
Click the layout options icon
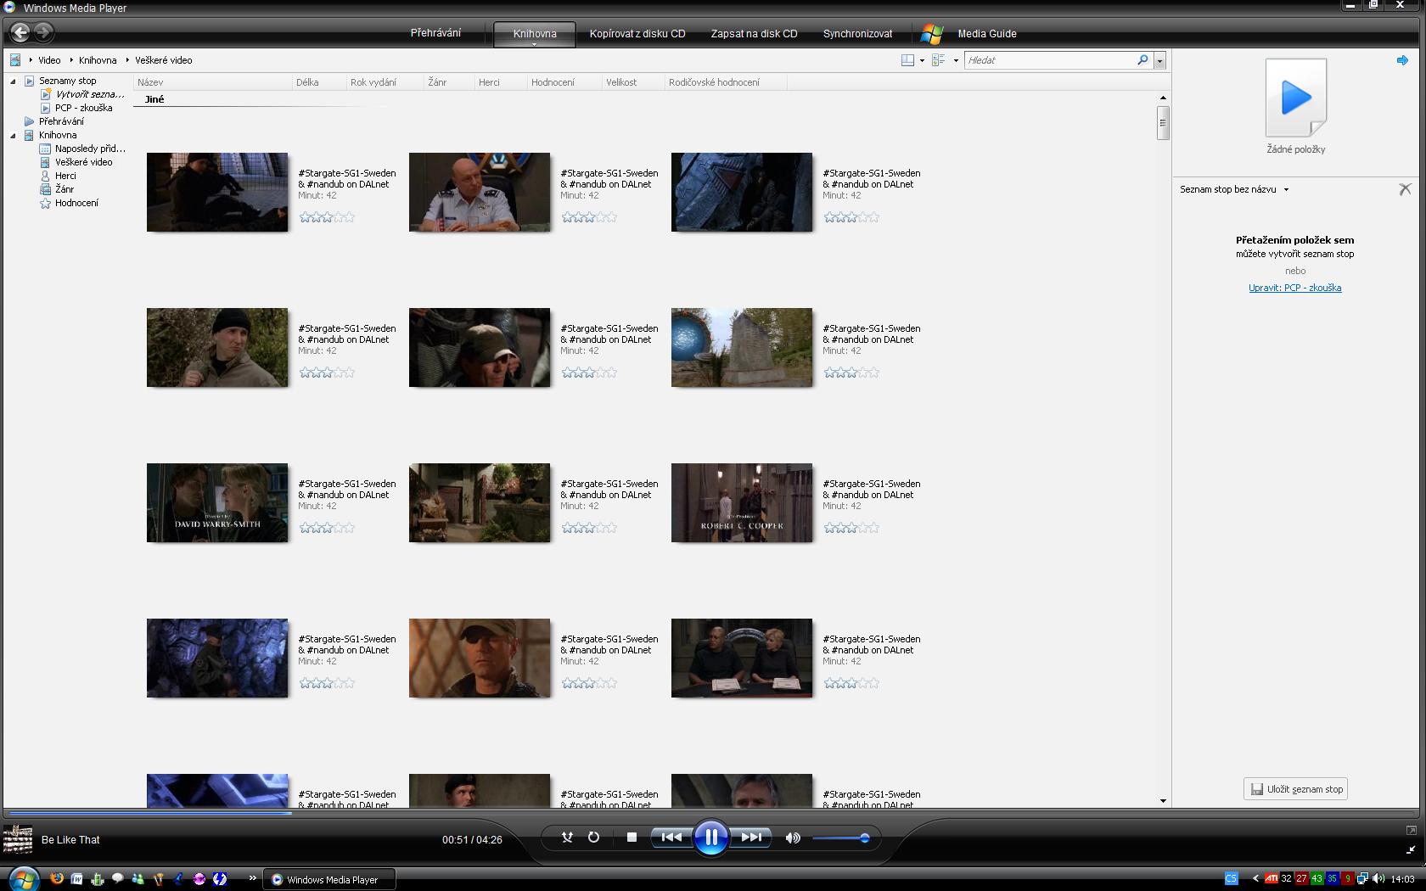point(907,60)
